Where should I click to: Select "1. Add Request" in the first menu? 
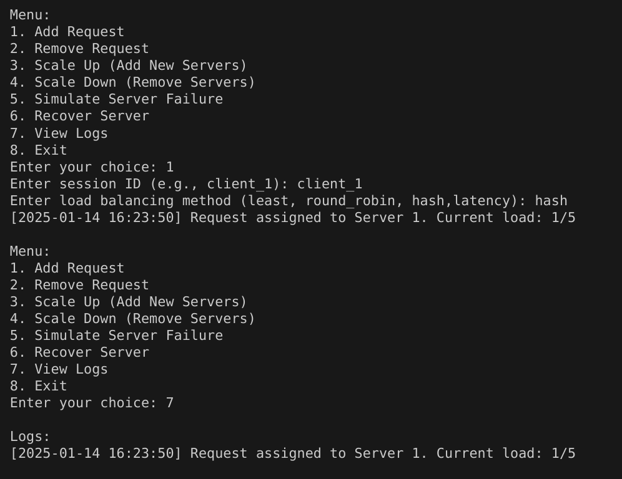pyautogui.click(x=67, y=32)
